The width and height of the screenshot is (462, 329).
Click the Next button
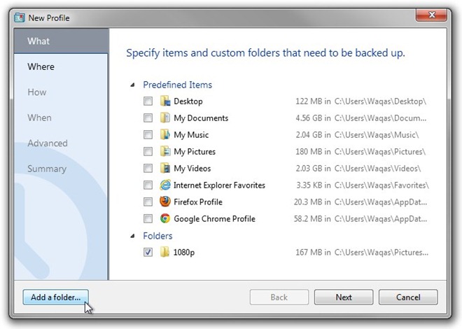point(344,297)
